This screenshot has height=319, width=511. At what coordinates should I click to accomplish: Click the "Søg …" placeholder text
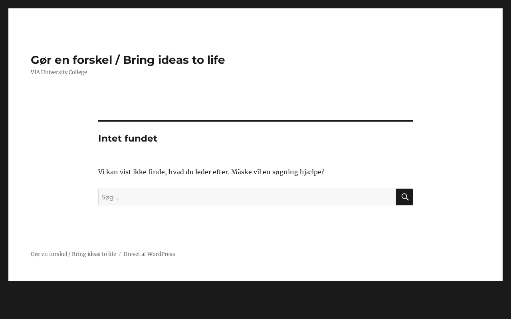(x=111, y=197)
